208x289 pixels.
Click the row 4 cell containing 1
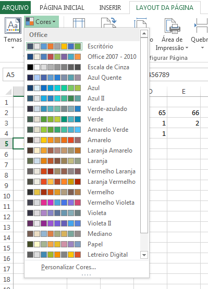click(158, 133)
